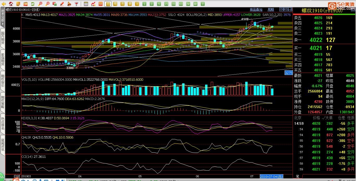
Task: Open the F10 info icon
Action: (x=26, y=4)
